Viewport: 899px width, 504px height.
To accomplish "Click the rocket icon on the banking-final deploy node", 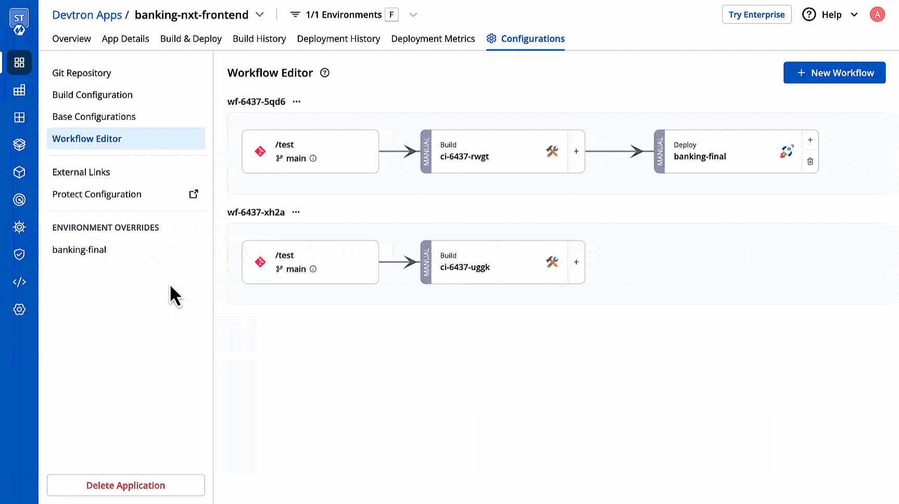I will pos(786,151).
